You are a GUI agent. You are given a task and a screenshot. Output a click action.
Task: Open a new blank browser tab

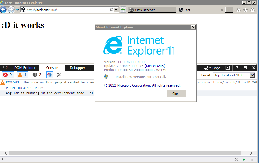(x=229, y=10)
